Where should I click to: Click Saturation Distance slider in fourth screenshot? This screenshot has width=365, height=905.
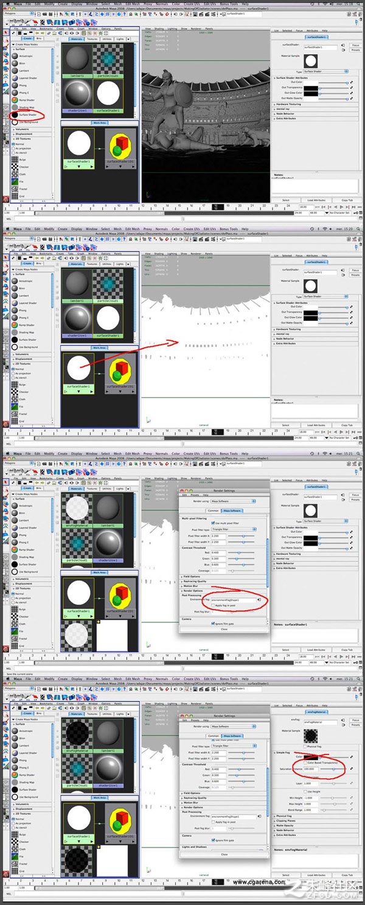click(x=333, y=769)
